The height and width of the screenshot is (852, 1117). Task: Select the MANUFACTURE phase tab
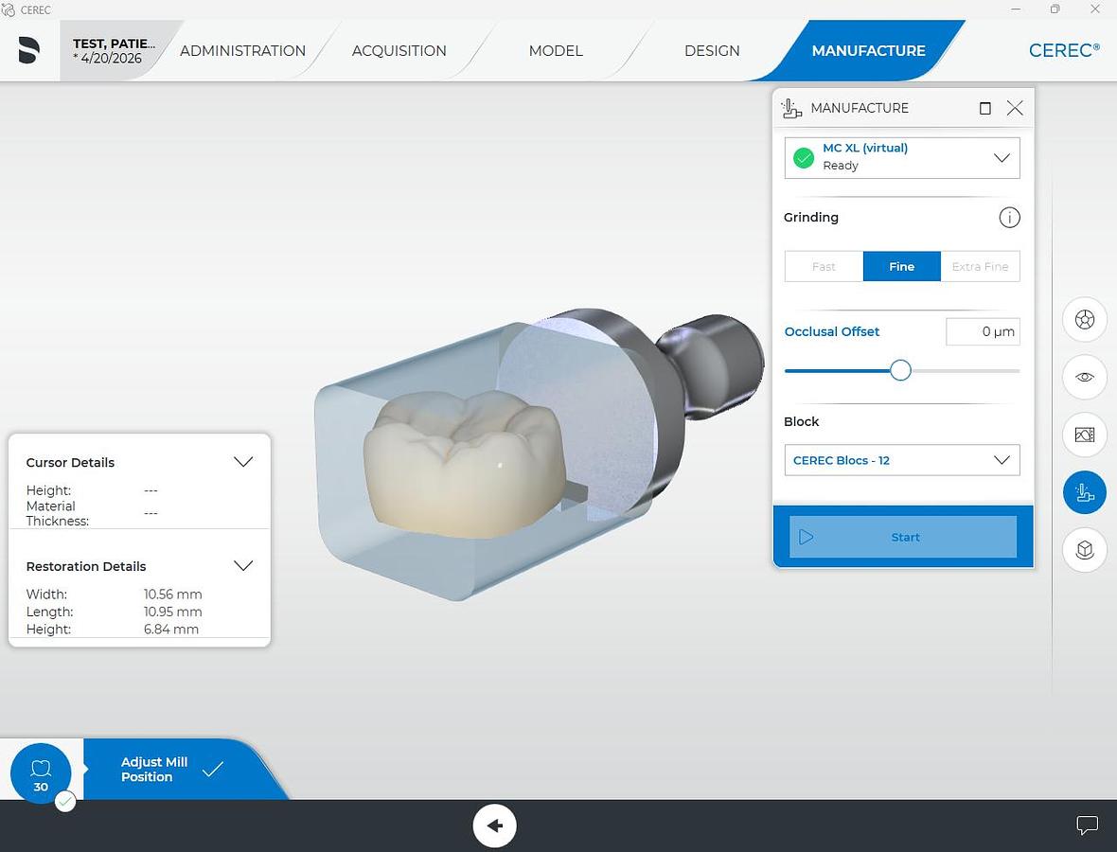pyautogui.click(x=868, y=50)
